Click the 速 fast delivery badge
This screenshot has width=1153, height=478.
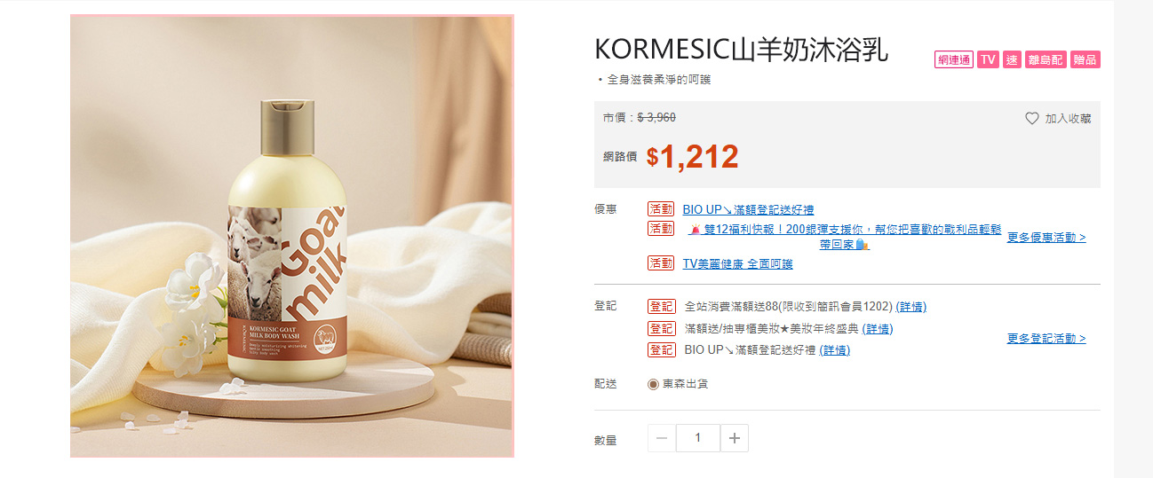1012,60
